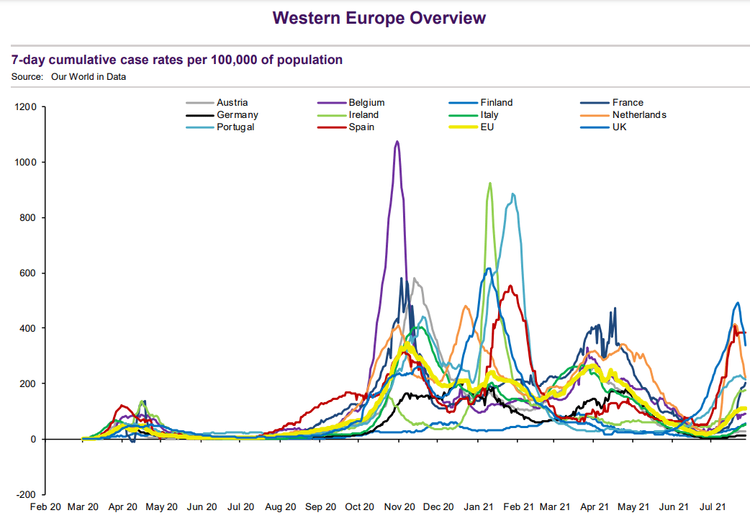Click the Ireland light green peak in Jan 21
The height and width of the screenshot is (518, 750).
489,183
